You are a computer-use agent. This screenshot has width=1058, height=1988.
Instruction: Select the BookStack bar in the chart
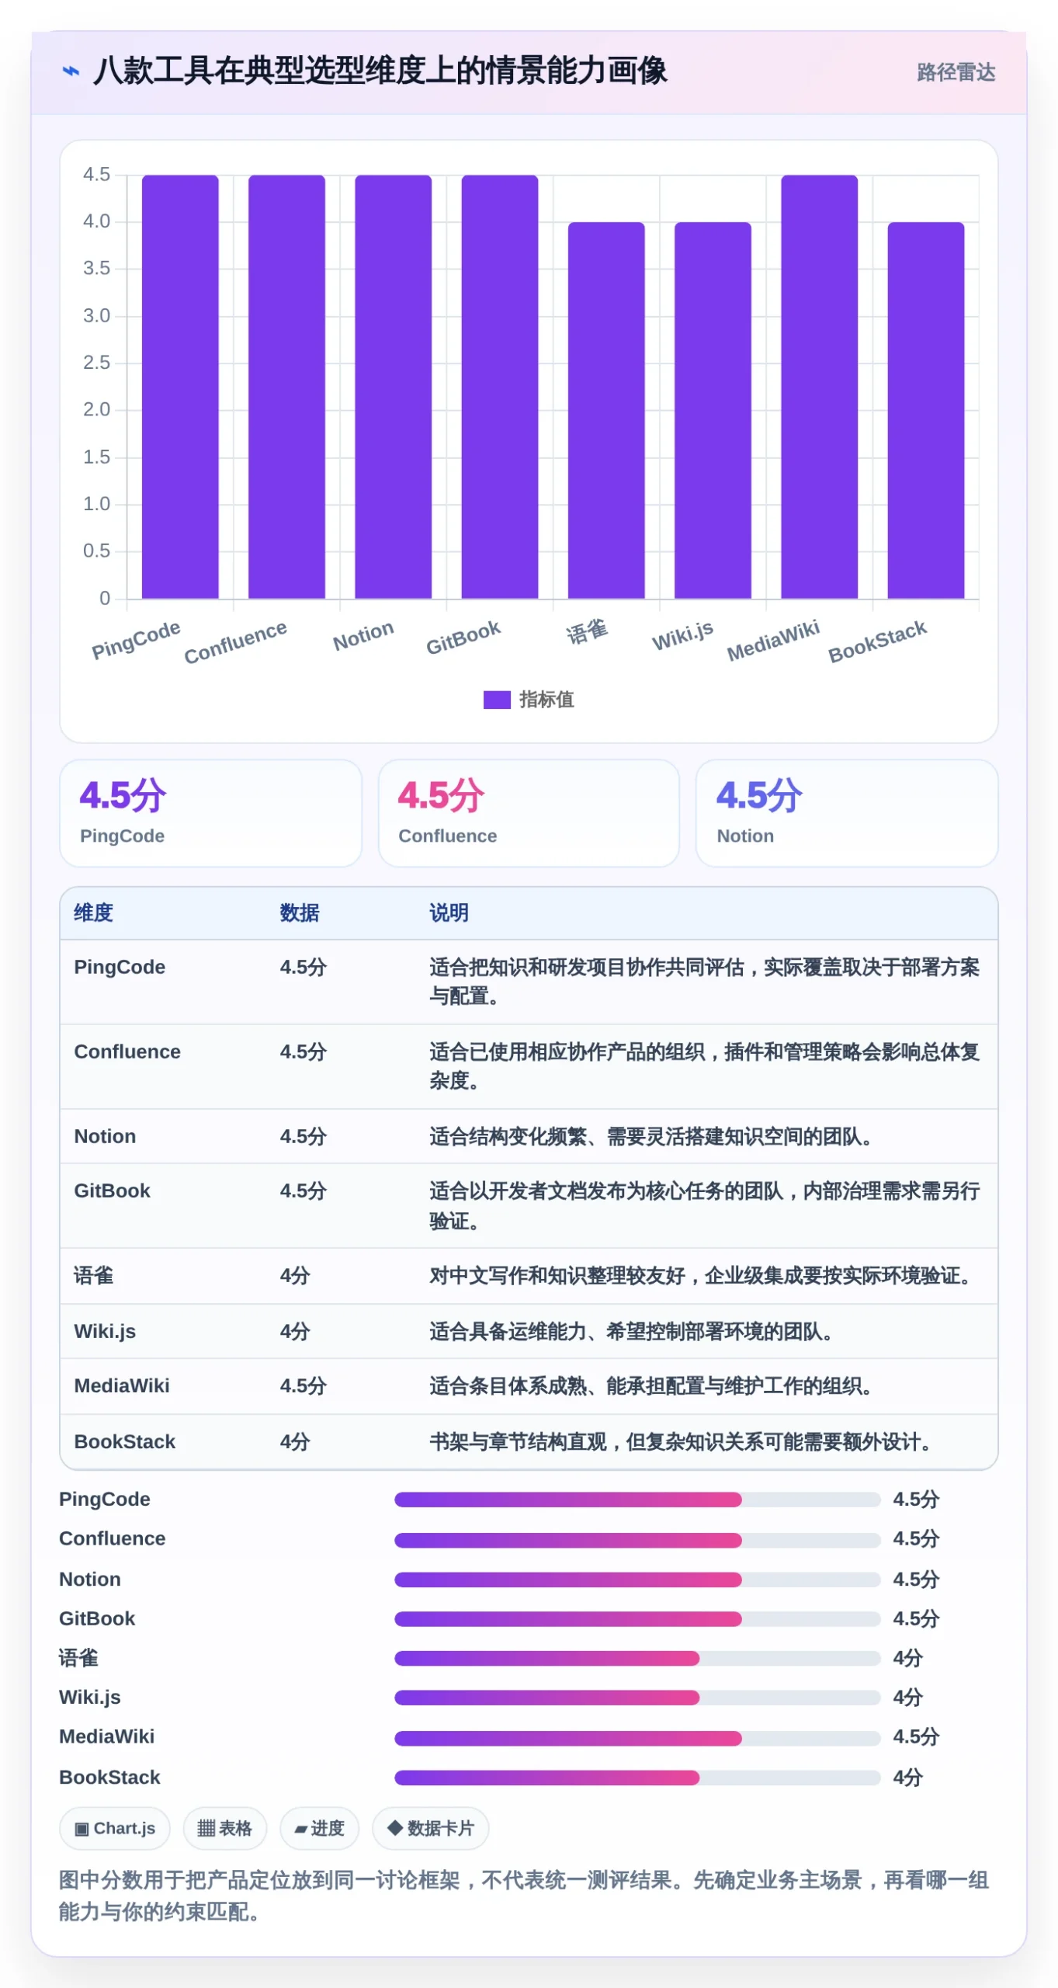point(926,410)
